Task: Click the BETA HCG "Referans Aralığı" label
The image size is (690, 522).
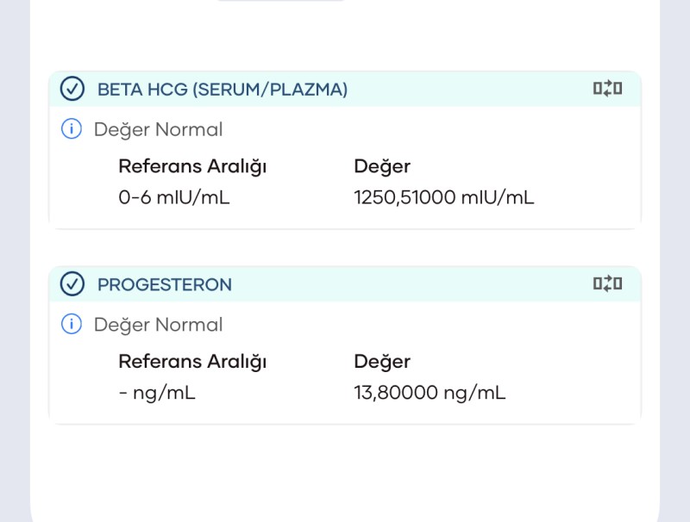Action: [x=192, y=166]
